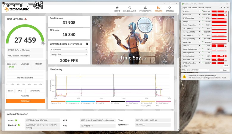Click the GPU-Z screenshot camera icon
Image resolution: width=232 pixels, height=134 pixels.
pos(221,7)
